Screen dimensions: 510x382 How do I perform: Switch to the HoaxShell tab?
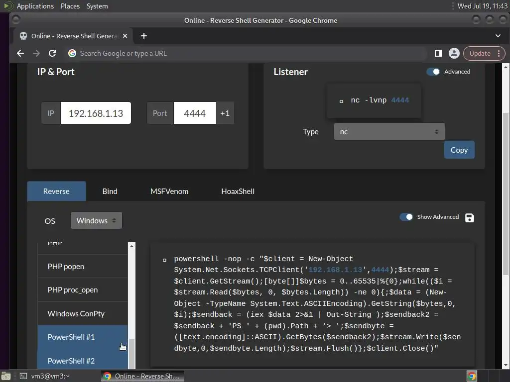click(x=238, y=191)
